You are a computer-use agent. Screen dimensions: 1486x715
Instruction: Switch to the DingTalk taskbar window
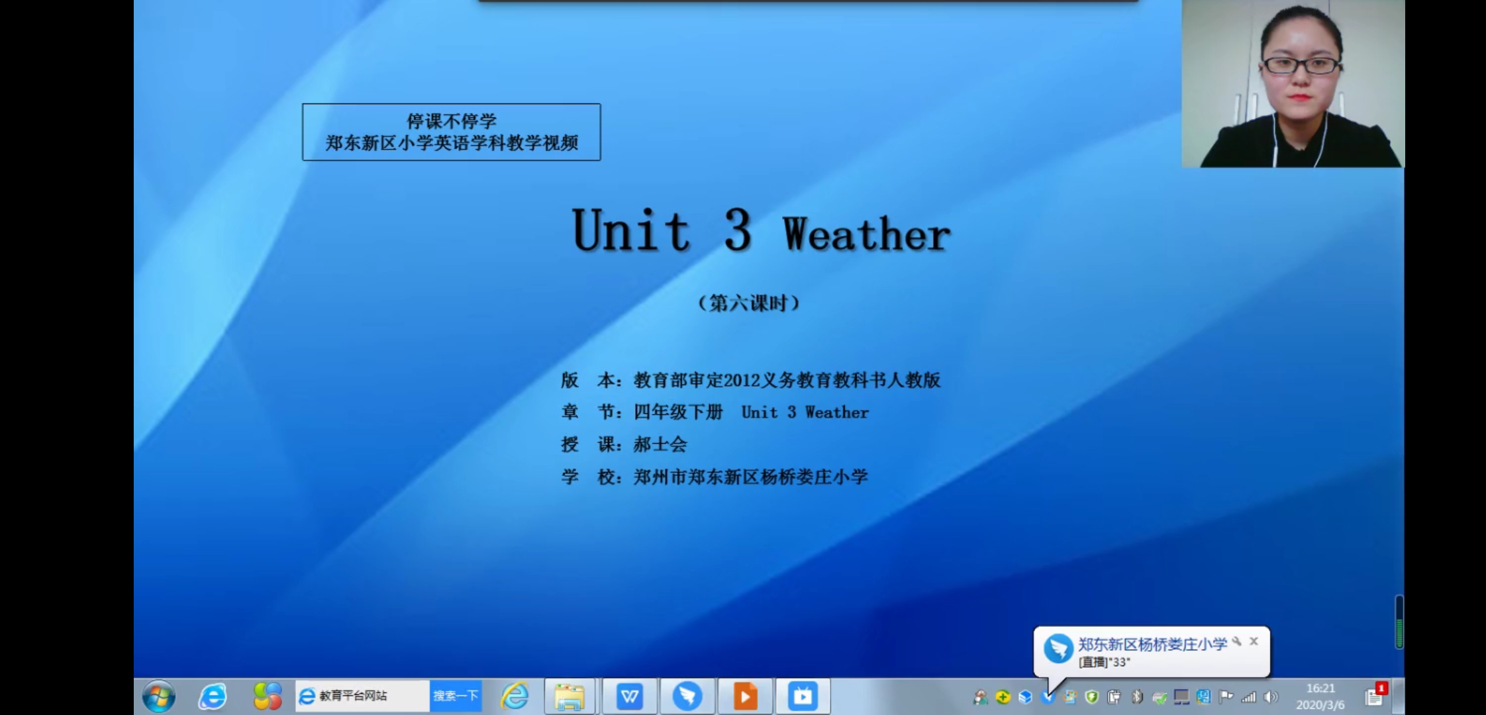(x=687, y=696)
